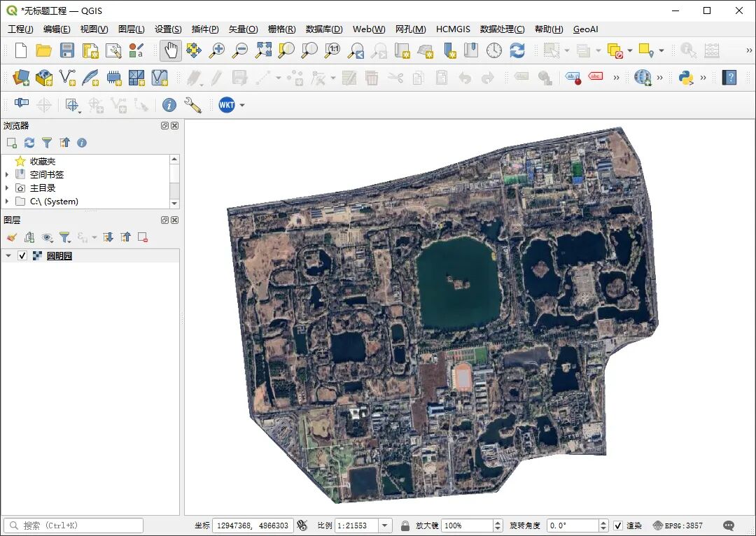Uncheck the 圆明园 layer visibility checkbox
The height and width of the screenshot is (536, 756).
point(22,255)
